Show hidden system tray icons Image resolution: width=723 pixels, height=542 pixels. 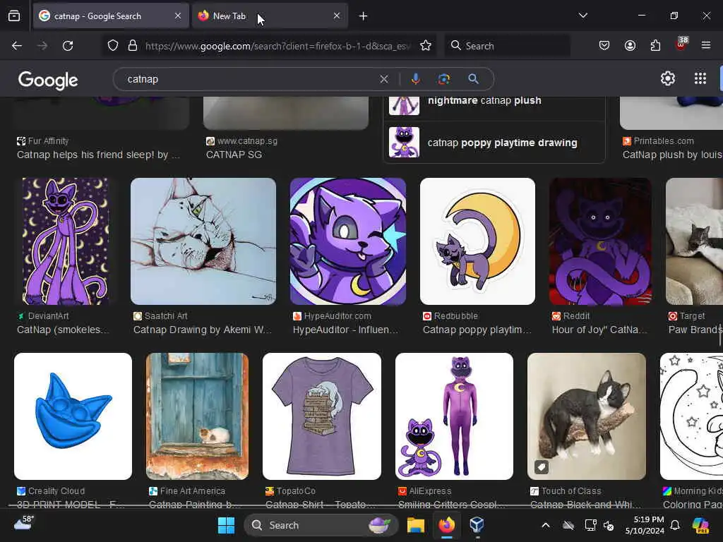546,525
